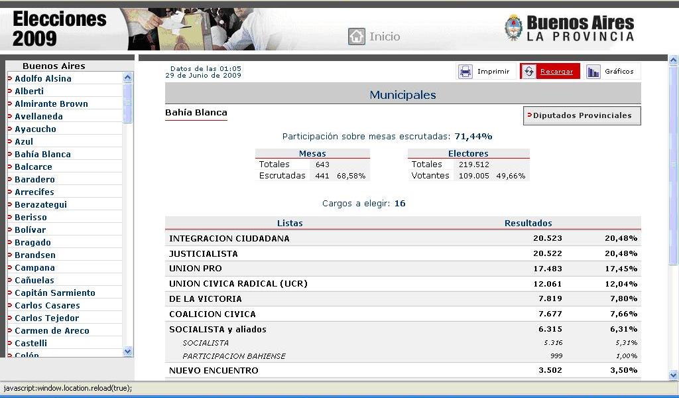This screenshot has height=398, width=679.
Task: Click main page scrollbar down arrow
Action: click(x=674, y=375)
